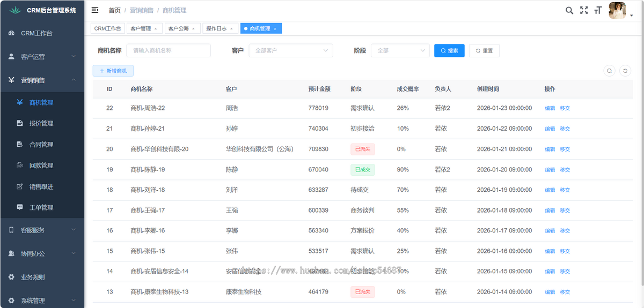Viewport: 644px width, 308px height.
Task: Edit the 商机-陈静-19 row
Action: tap(550, 169)
